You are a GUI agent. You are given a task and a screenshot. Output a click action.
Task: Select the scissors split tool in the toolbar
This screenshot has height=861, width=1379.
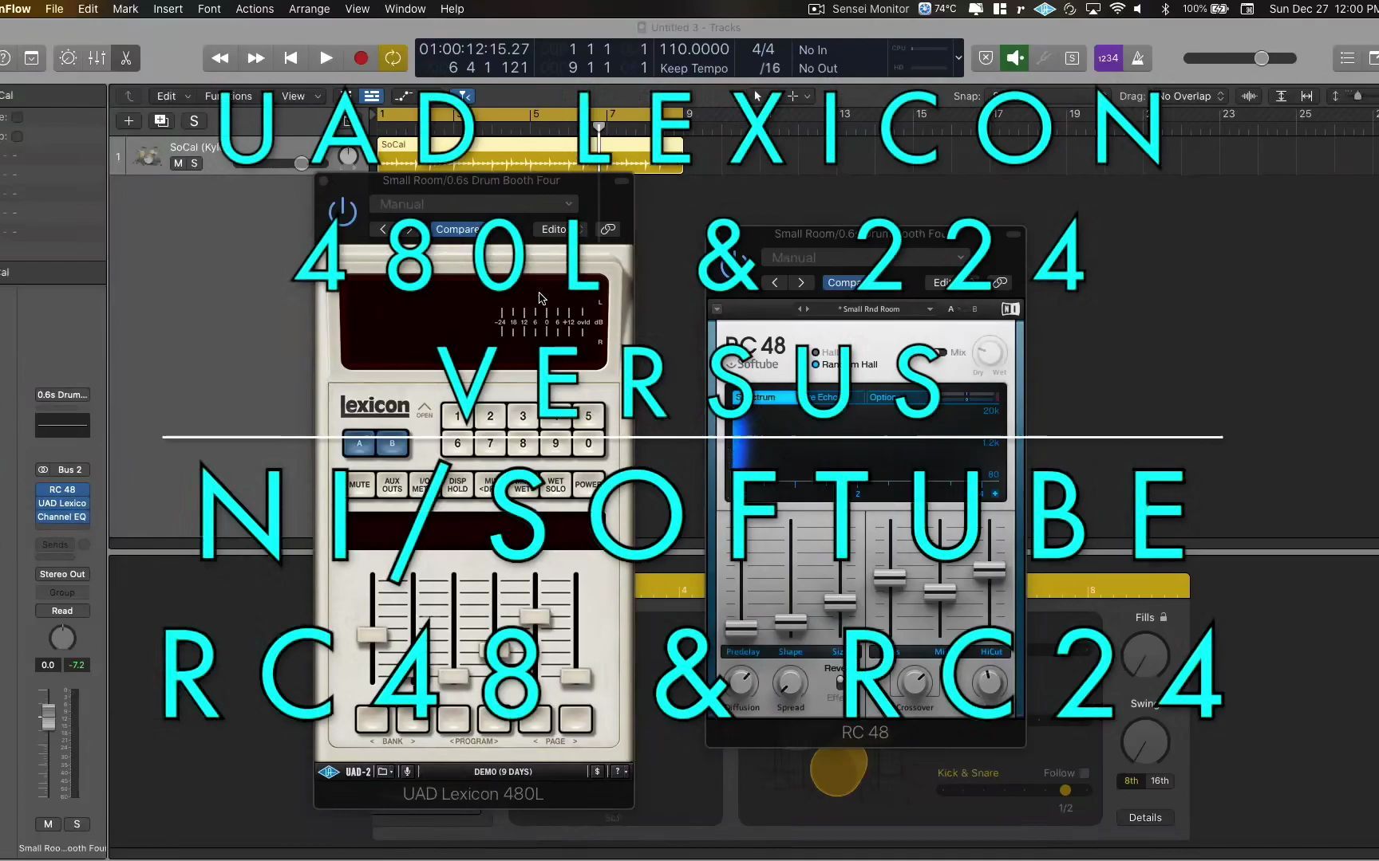125,57
